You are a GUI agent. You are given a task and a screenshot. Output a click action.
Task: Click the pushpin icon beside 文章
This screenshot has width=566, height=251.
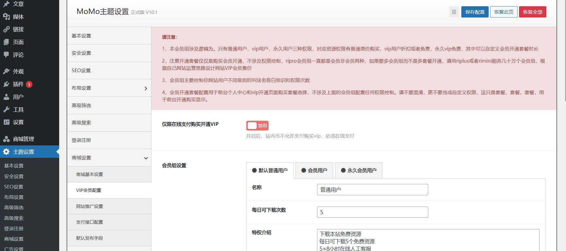click(6, 4)
